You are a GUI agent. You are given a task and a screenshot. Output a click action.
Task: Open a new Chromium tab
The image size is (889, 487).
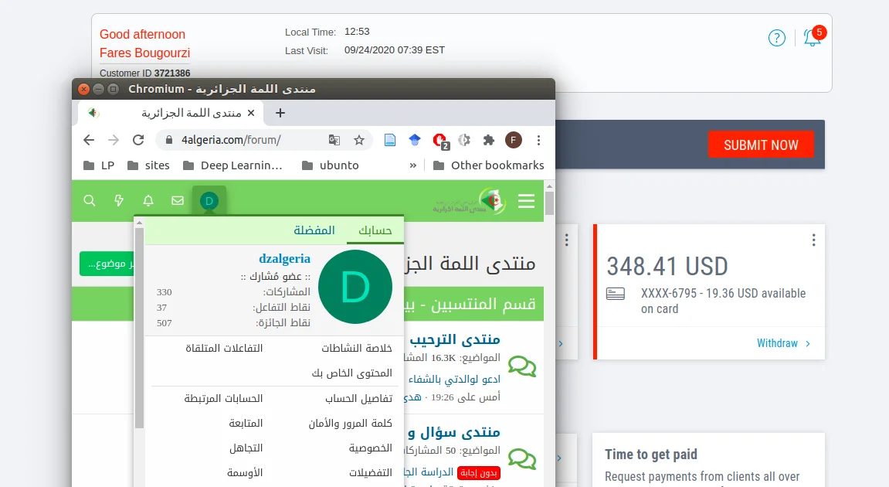click(280, 113)
